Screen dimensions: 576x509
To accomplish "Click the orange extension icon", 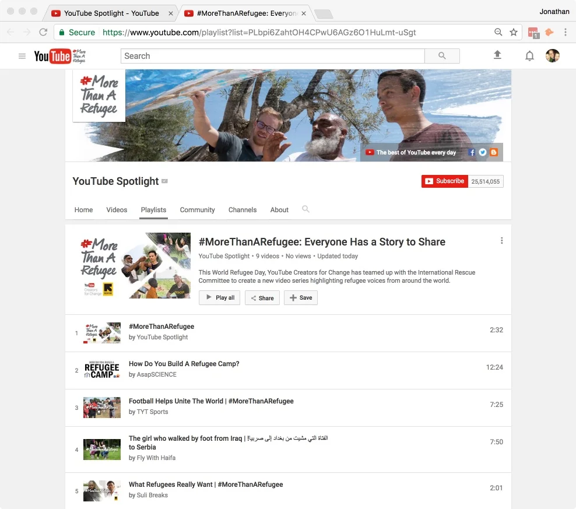I will pyautogui.click(x=549, y=32).
